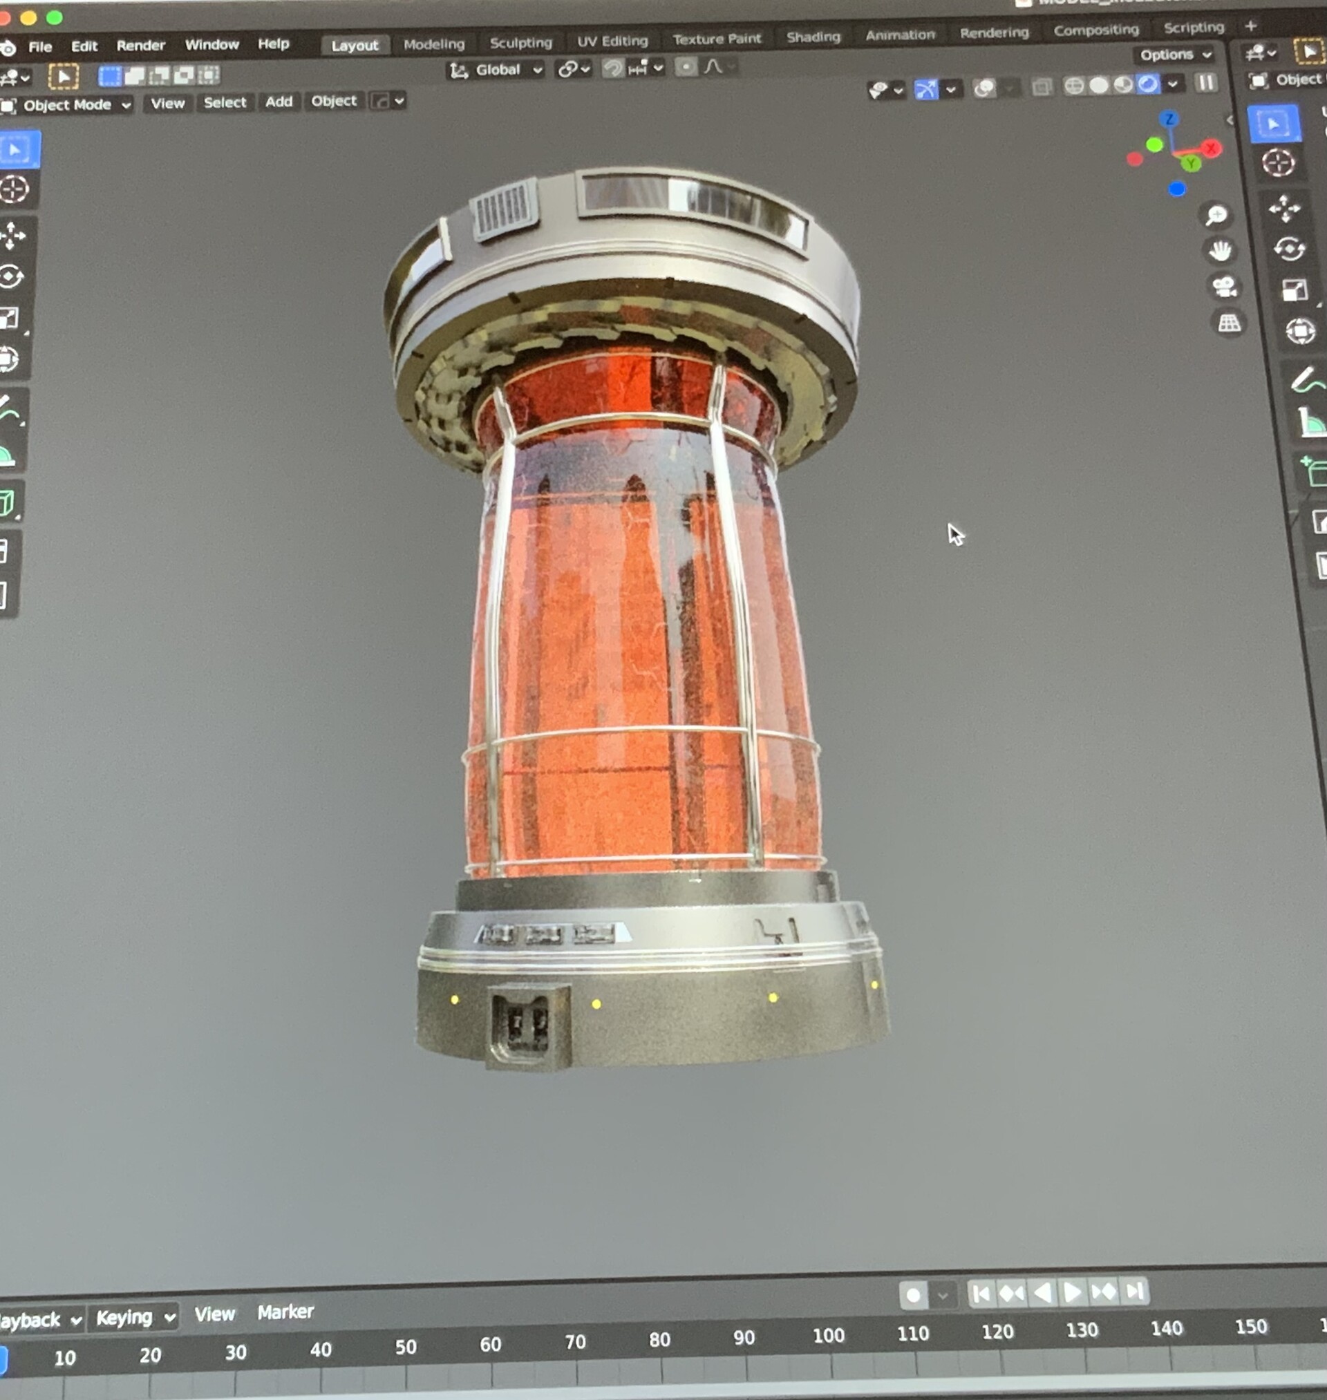Open the Marker menu in timeline
This screenshot has height=1400, width=1327.
pyautogui.click(x=285, y=1312)
